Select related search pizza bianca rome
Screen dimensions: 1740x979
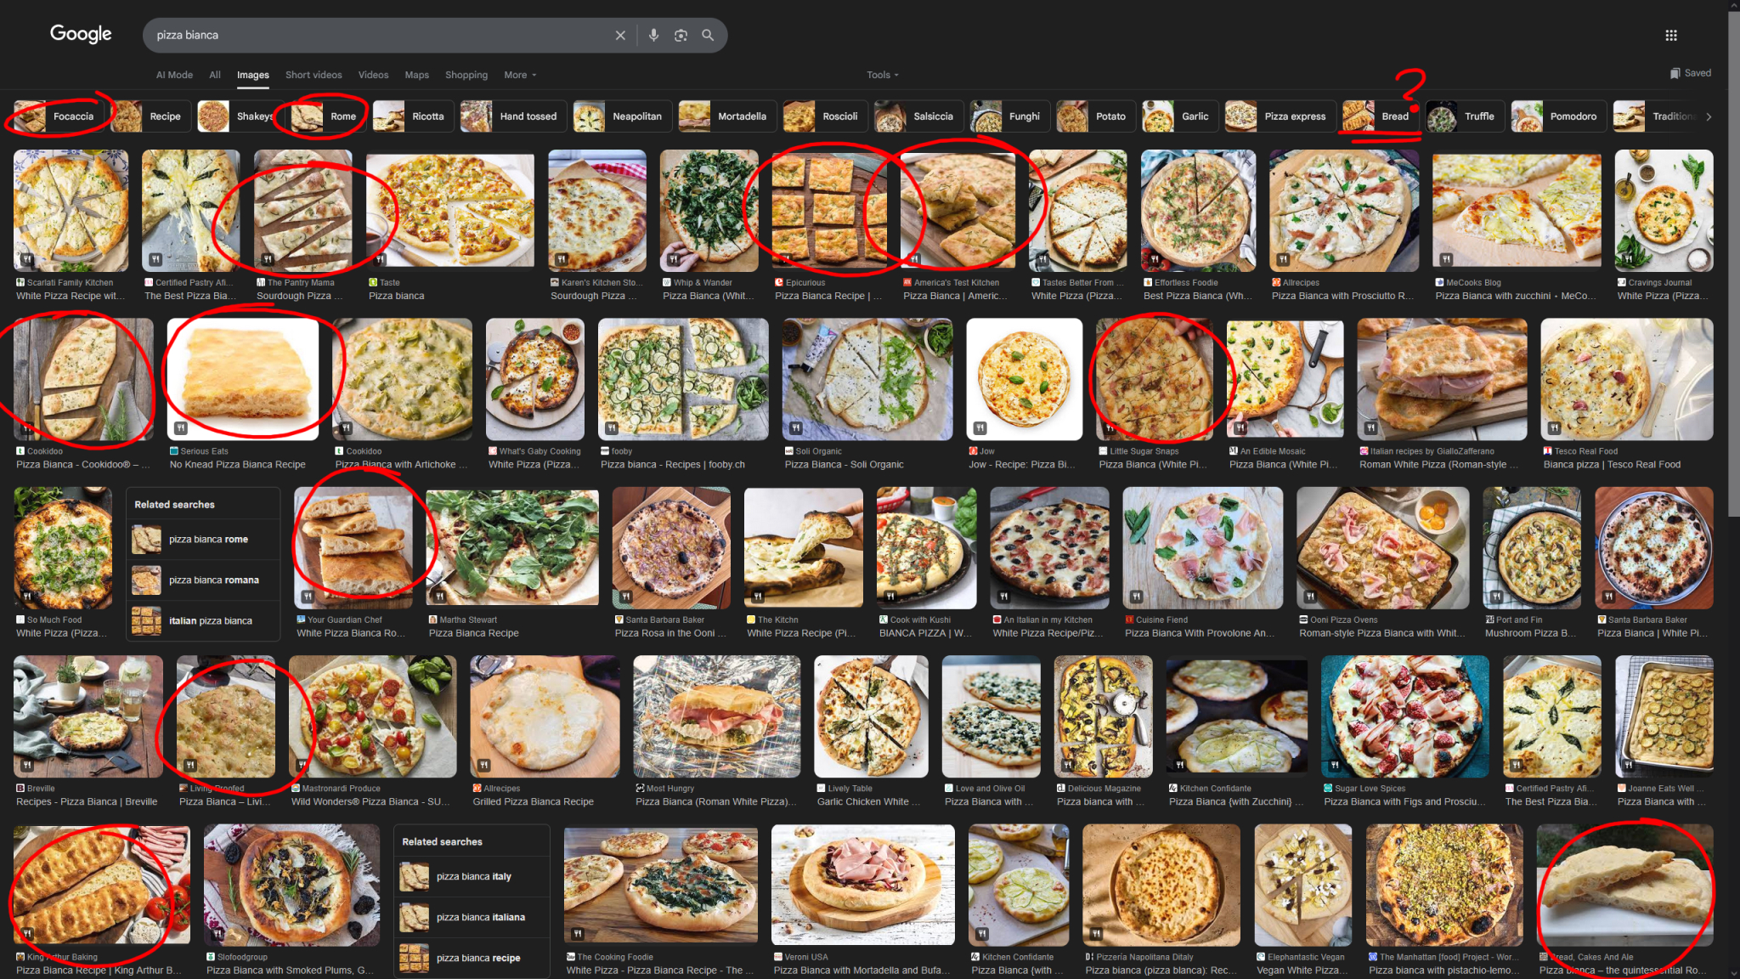[x=203, y=539]
